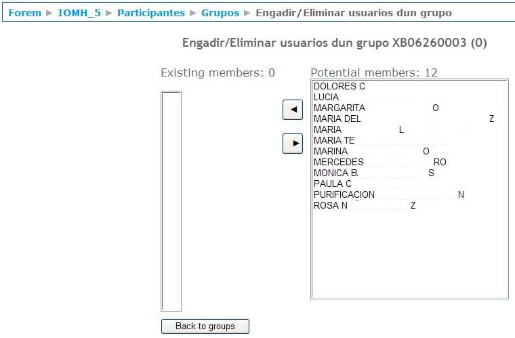This screenshot has width=515, height=338.
Task: Select MONICA B. list entry
Action: coord(335,173)
